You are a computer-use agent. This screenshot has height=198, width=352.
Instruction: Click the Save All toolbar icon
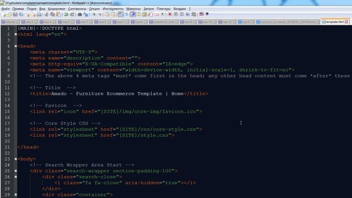point(21,15)
